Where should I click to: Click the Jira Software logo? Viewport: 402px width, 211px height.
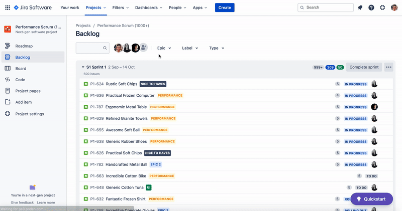tap(33, 8)
